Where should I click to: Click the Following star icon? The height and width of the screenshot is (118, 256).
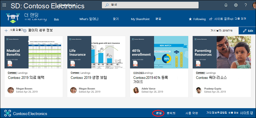click(x=190, y=19)
